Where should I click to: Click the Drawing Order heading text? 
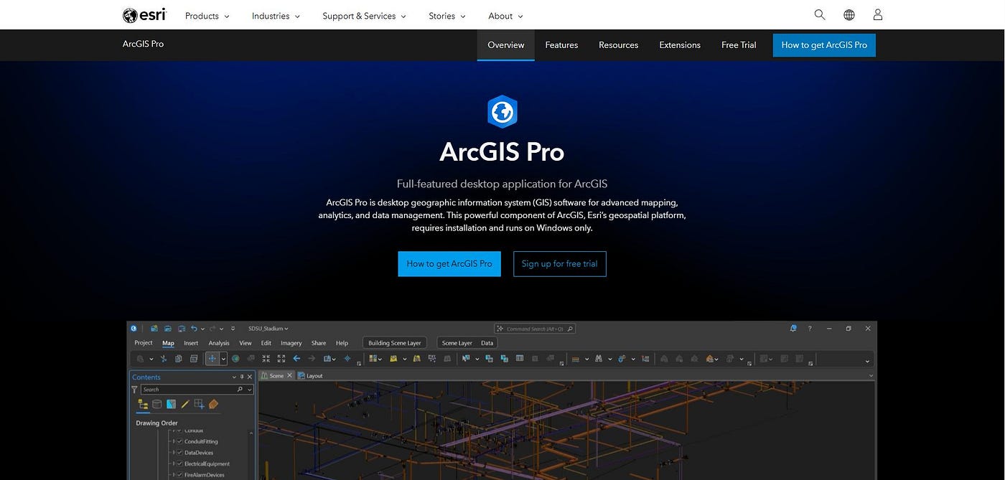click(156, 423)
